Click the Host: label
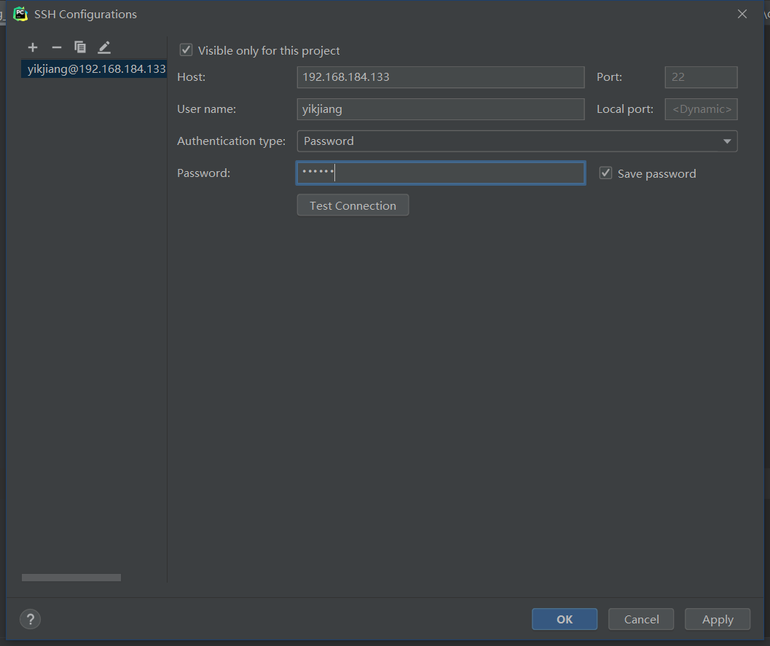This screenshot has width=770, height=646. coord(191,77)
